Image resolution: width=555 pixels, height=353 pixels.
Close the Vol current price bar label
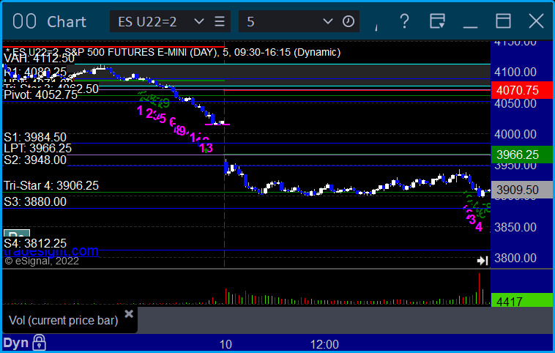[x=129, y=313]
